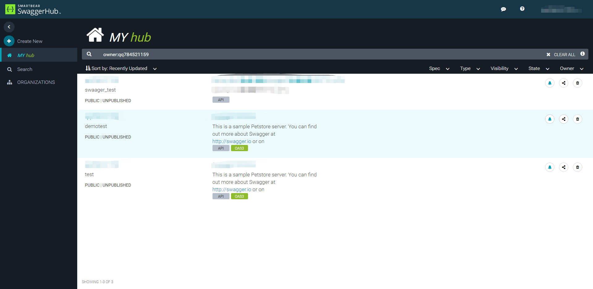
Task: Click the notification bell for test row
Action: [x=550, y=167]
